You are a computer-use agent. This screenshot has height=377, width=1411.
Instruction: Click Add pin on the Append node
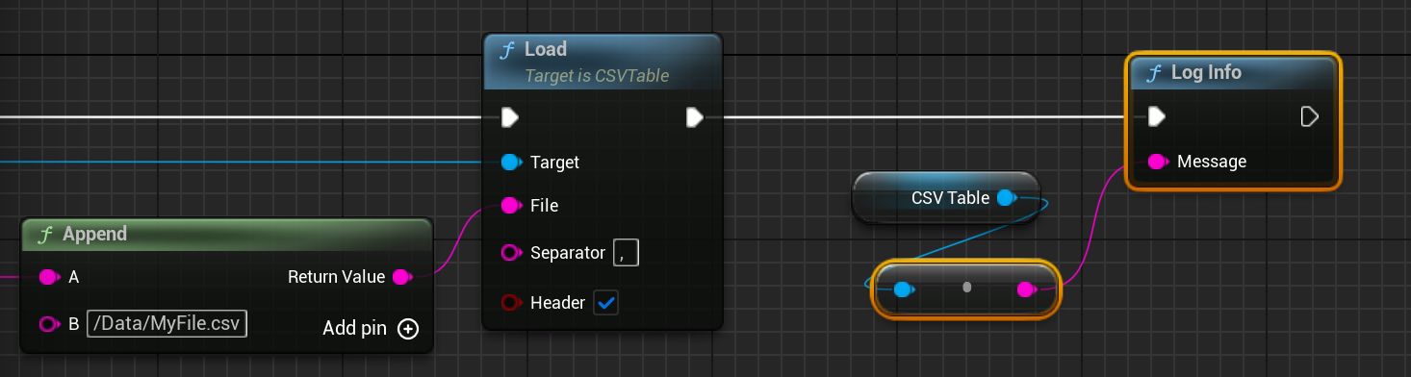pos(371,328)
